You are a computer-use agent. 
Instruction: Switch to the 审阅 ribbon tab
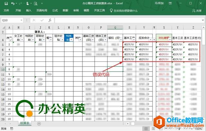pos(76,10)
